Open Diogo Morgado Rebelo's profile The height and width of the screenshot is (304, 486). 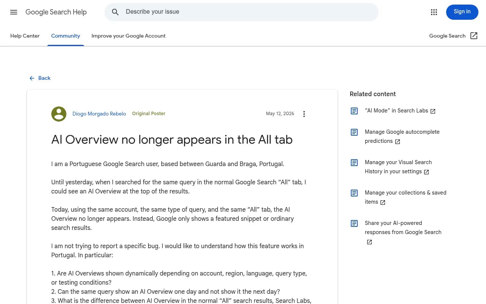point(99,114)
